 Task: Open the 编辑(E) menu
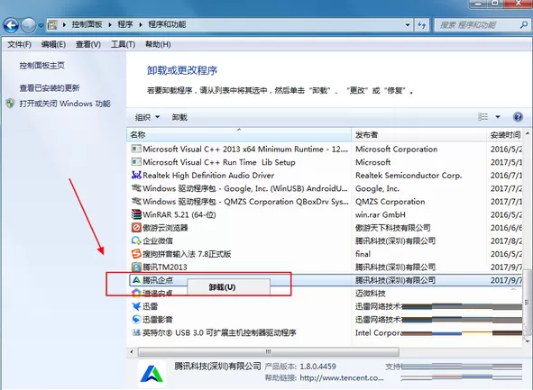(53, 44)
